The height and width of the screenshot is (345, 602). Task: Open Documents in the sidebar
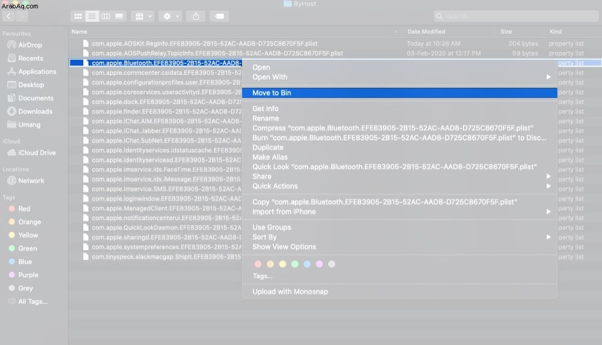coord(30,98)
